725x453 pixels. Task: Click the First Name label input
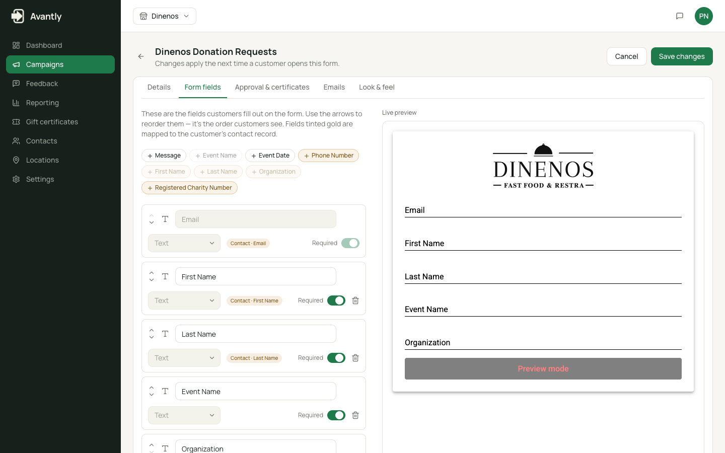[x=256, y=276]
